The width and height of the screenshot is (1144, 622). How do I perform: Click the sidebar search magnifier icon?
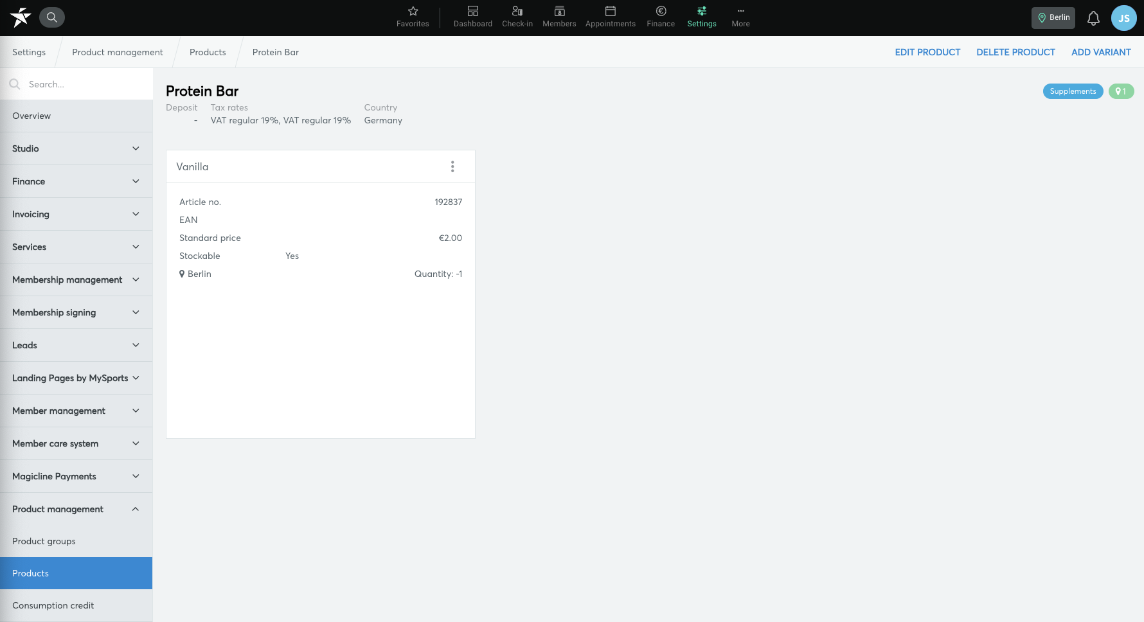(15, 84)
